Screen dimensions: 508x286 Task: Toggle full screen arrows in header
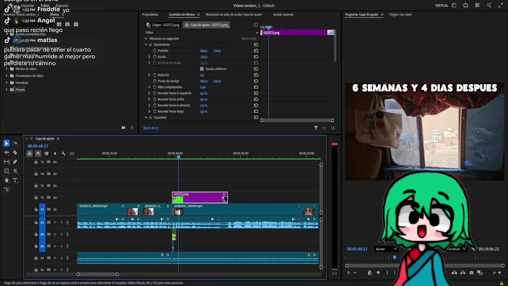(500, 6)
